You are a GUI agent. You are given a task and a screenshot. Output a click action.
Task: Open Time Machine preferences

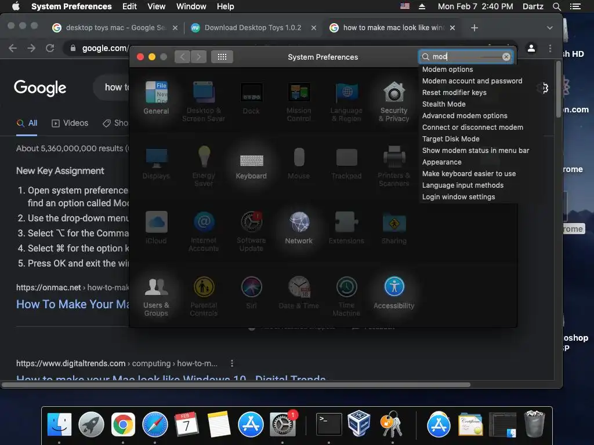click(x=346, y=297)
